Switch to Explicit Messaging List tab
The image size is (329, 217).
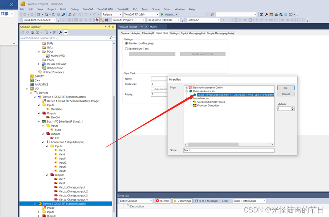click(193, 33)
